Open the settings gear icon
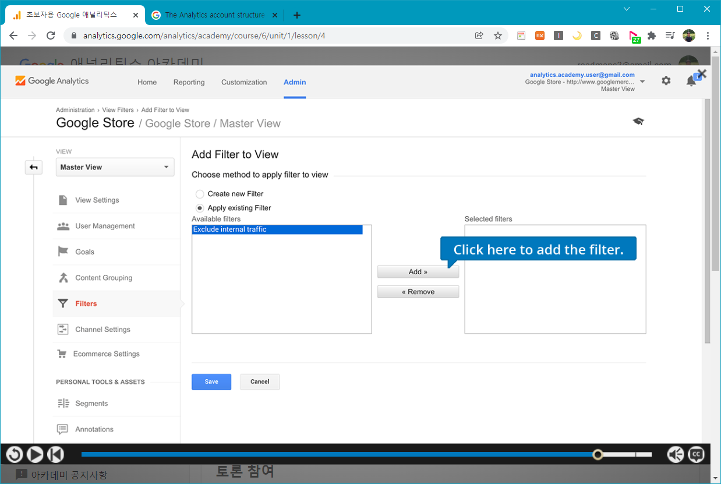The height and width of the screenshot is (484, 721). 666,82
